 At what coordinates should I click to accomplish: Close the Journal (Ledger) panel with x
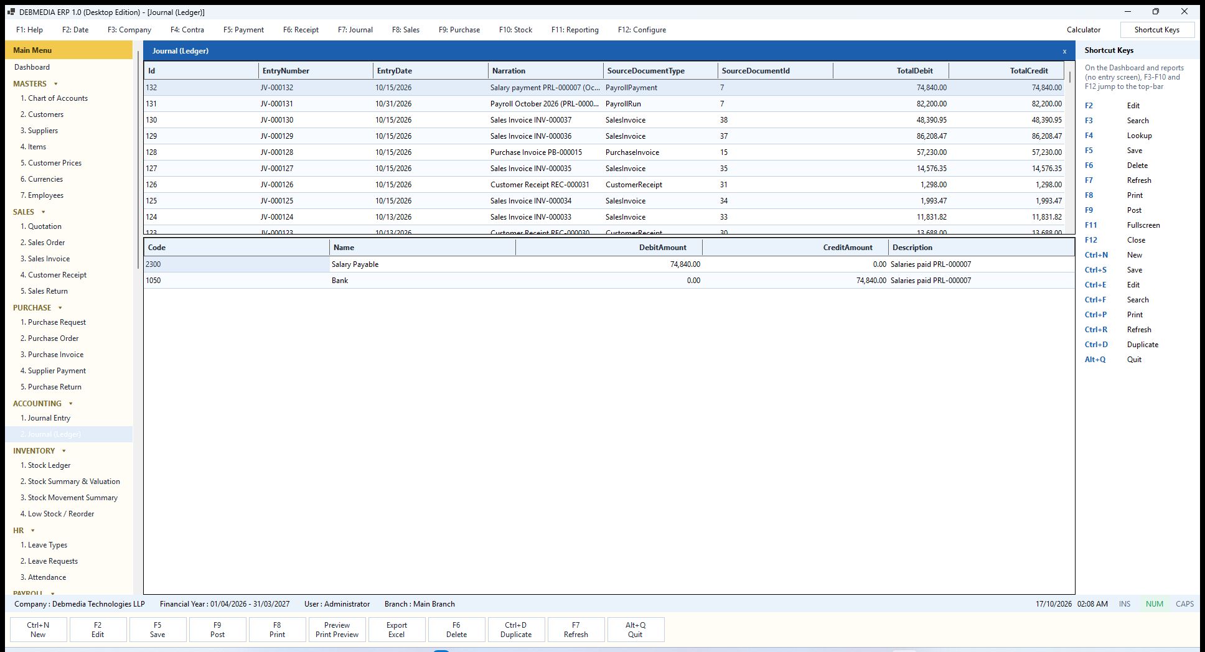[x=1064, y=51]
